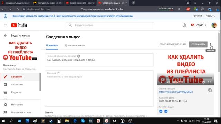Click the video title field
The width and height of the screenshot is (221, 124).
coord(99,60)
